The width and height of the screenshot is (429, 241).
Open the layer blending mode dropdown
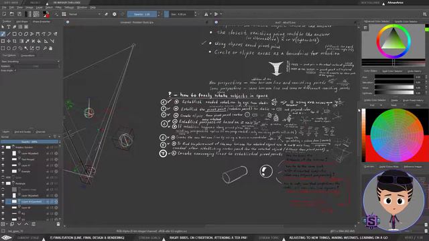26,137
